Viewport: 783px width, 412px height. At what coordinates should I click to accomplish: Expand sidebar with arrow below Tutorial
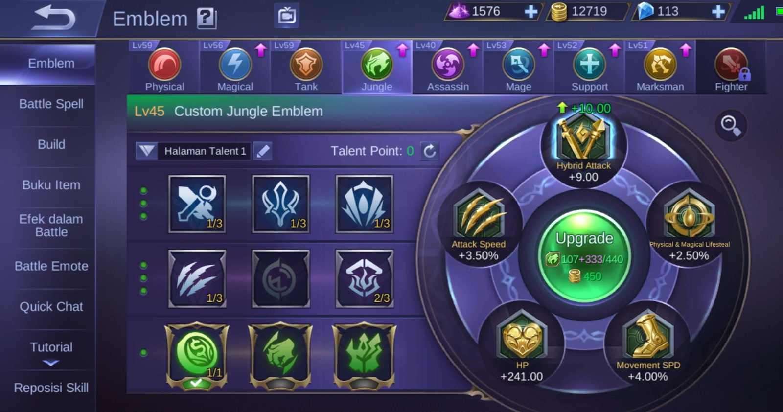[x=51, y=363]
